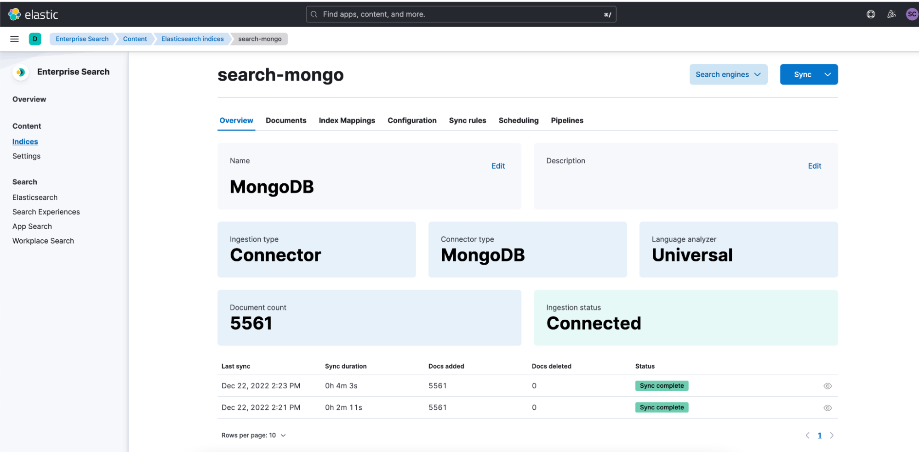919x452 pixels.
Task: Open Overview in the sidebar
Action: 29,99
